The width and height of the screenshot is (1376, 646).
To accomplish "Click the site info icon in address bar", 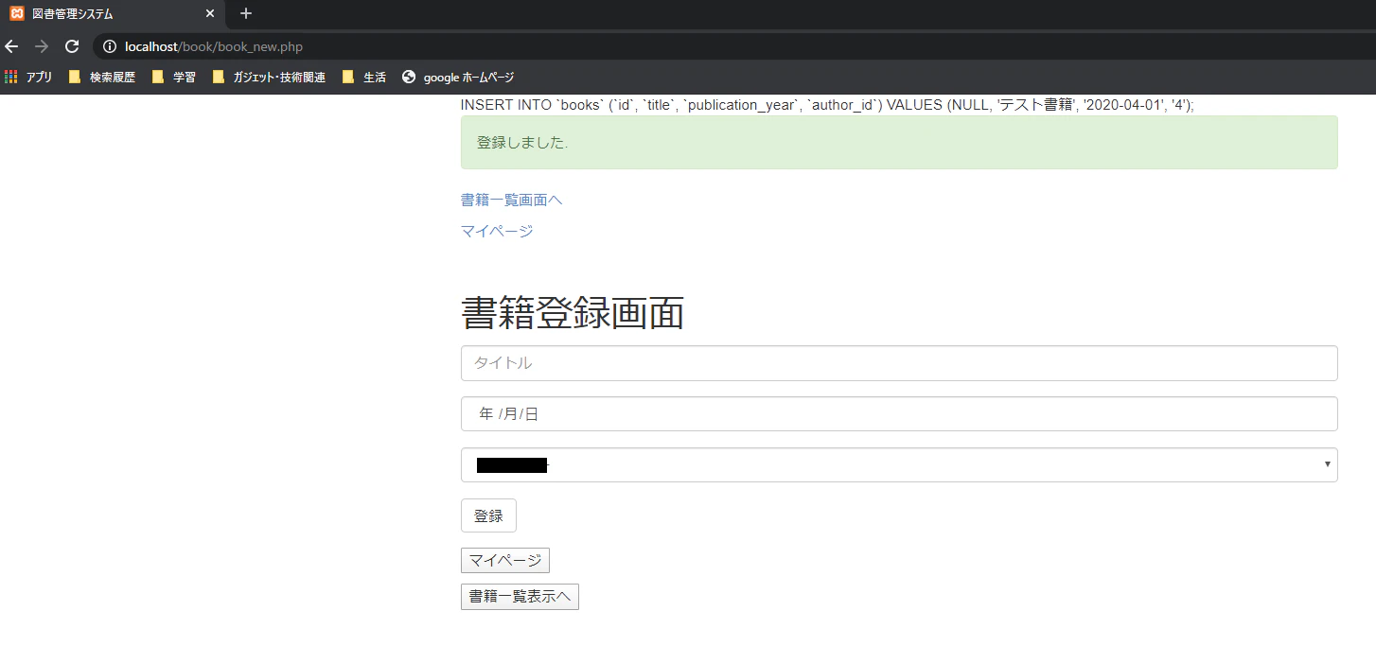I will pyautogui.click(x=110, y=46).
